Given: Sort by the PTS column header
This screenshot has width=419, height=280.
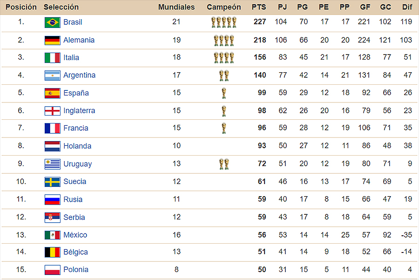Looking at the screenshot, I should coord(259,7).
